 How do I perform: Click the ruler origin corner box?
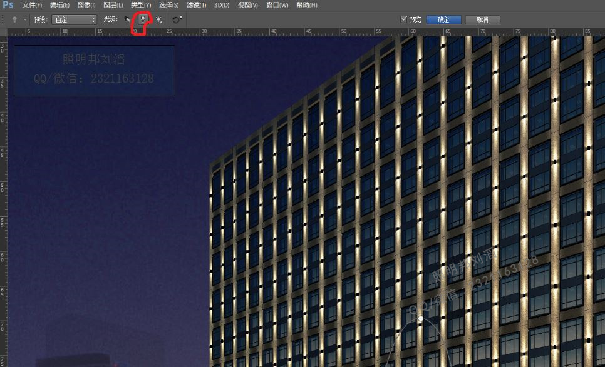3,31
